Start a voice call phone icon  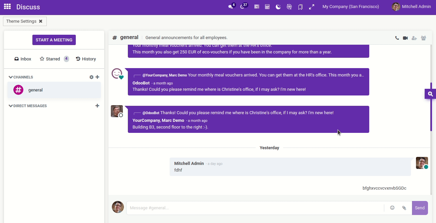click(397, 38)
